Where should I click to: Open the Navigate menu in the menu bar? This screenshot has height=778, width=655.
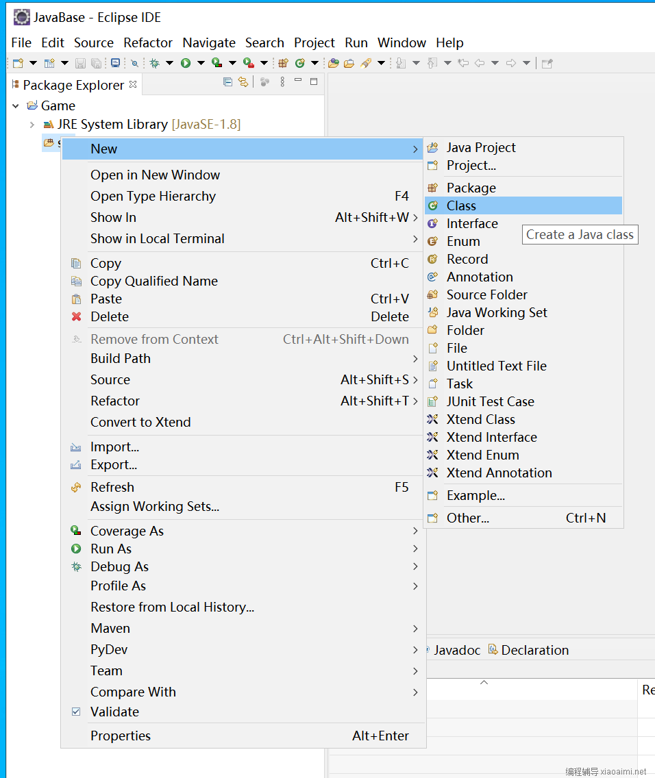tap(209, 42)
